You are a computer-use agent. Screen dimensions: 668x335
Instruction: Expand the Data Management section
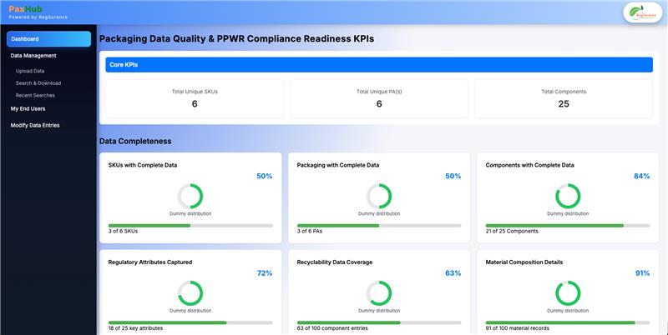pos(33,56)
